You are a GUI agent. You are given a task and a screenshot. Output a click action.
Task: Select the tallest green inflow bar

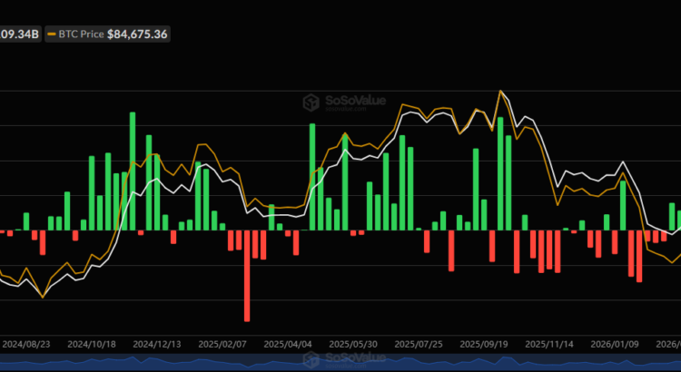[133, 171]
